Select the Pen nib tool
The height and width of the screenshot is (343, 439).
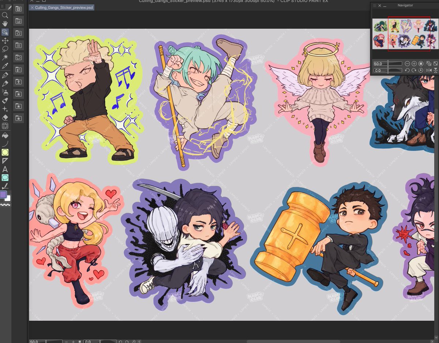5,75
